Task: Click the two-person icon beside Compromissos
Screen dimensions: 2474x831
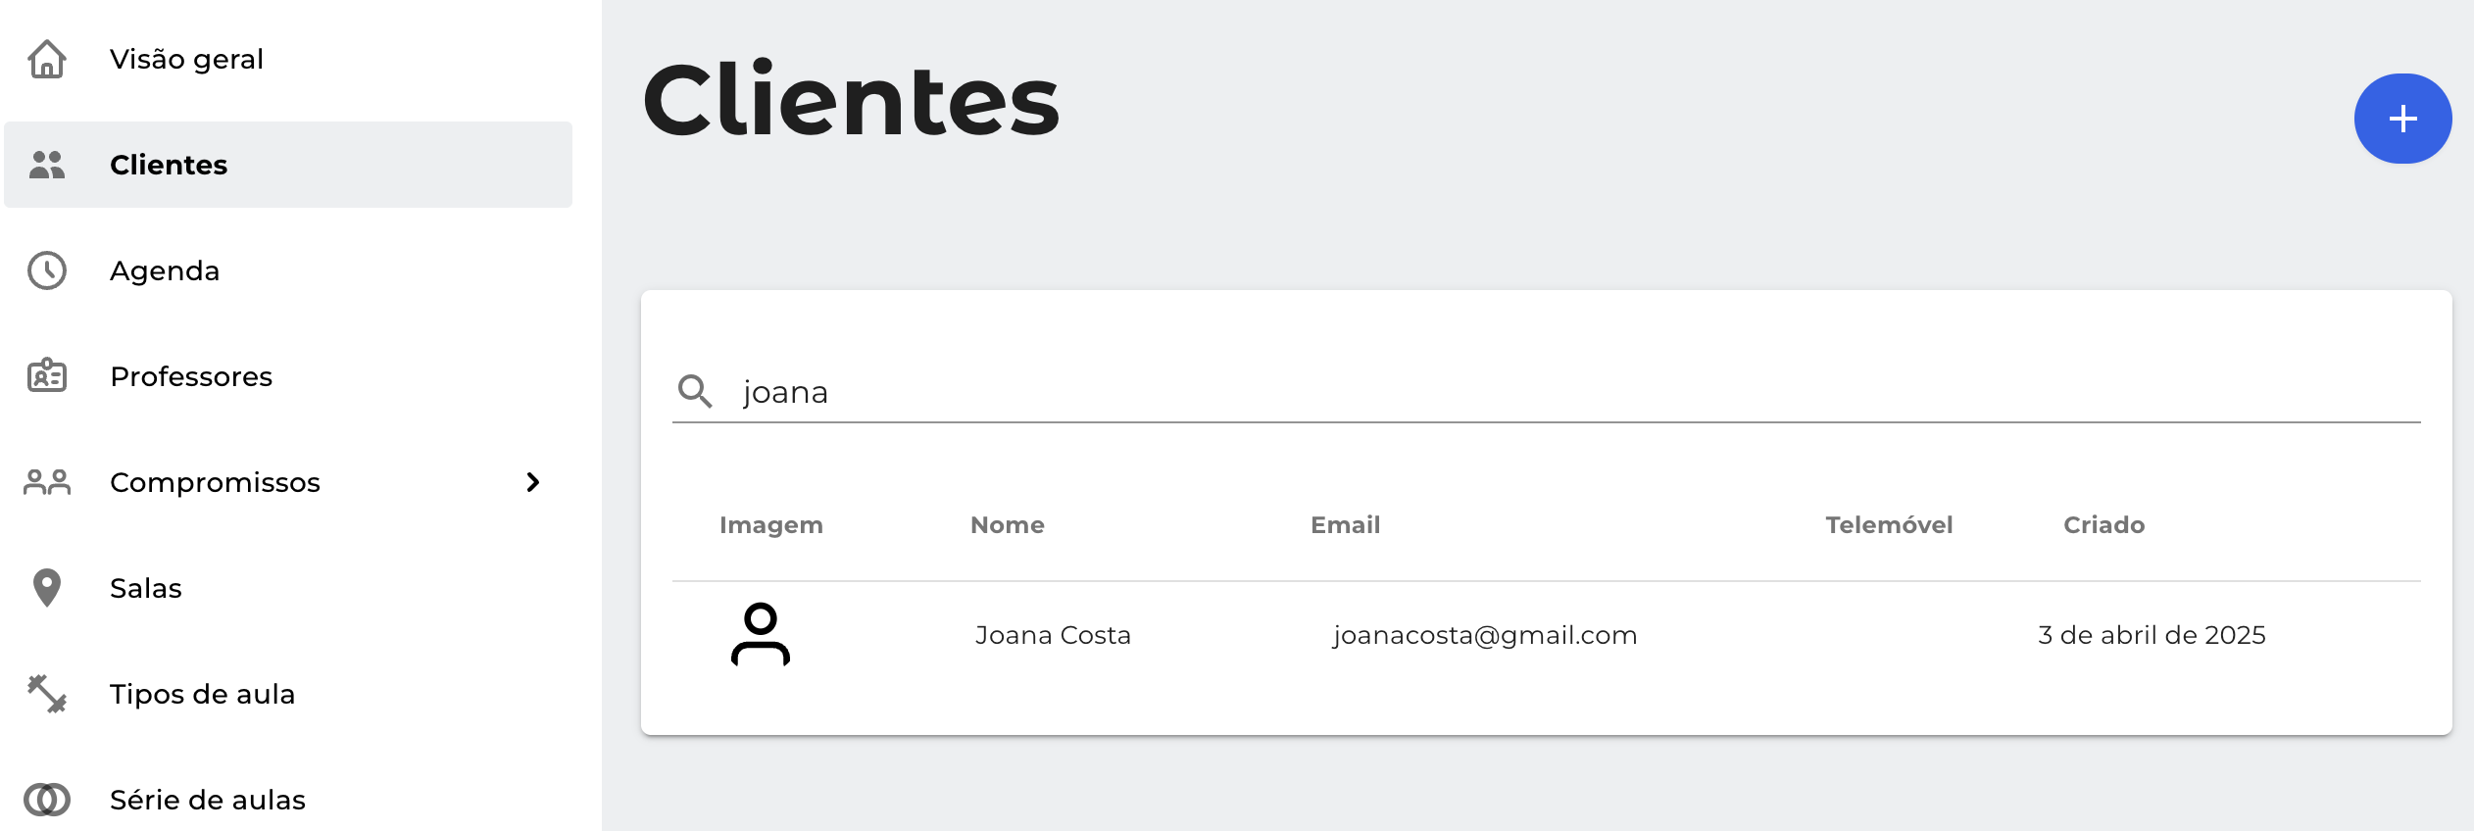Action: click(x=47, y=482)
